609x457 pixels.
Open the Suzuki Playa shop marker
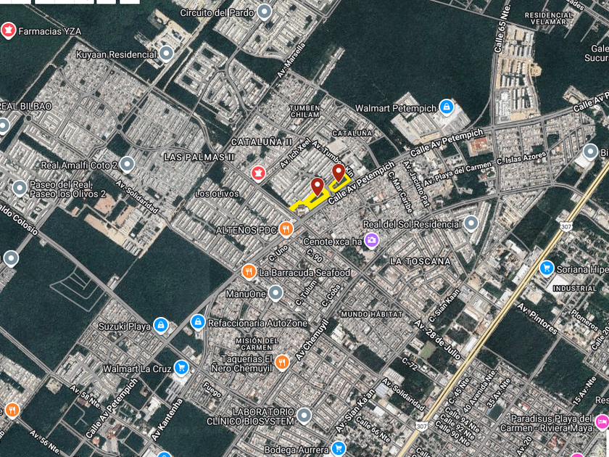click(x=161, y=326)
